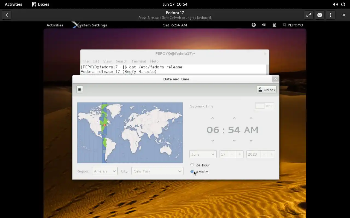Image resolution: width=350 pixels, height=218 pixels.
Task: Click the year field showing 2023
Action: 253,154
